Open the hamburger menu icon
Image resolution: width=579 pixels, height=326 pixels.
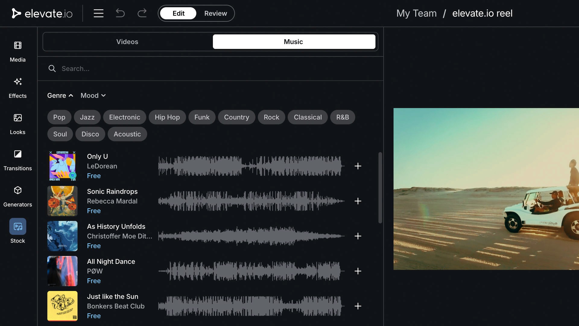click(x=98, y=13)
